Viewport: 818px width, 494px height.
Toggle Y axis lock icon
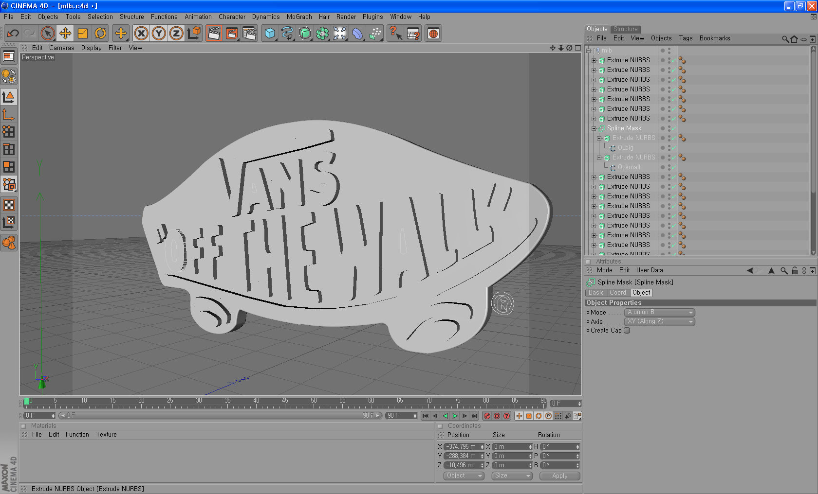coord(159,34)
